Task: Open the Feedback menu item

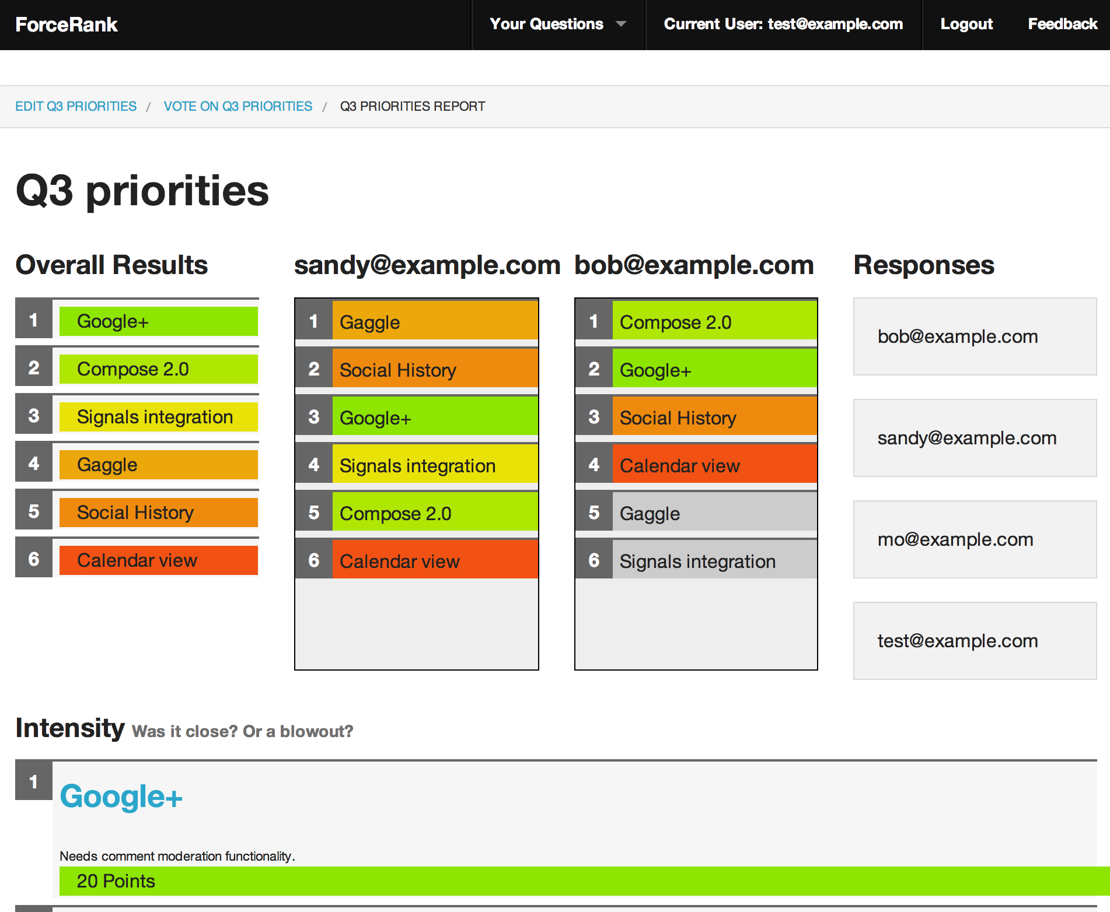Action: [x=1062, y=24]
